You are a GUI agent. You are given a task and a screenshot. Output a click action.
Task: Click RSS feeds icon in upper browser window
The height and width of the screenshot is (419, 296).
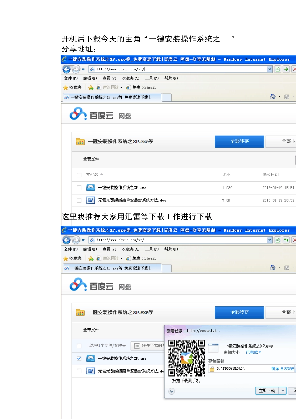[x=287, y=97]
